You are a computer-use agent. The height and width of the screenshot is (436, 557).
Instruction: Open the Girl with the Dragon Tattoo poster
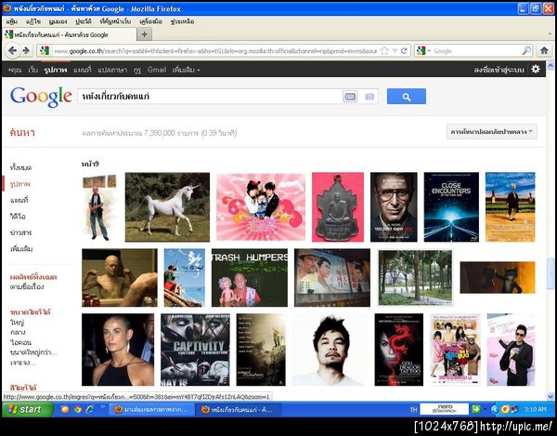(x=398, y=350)
